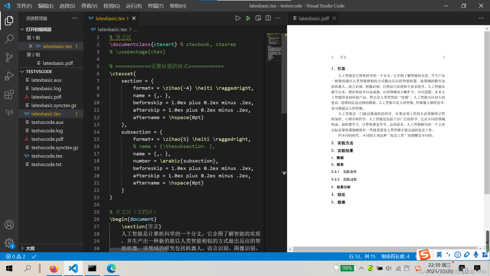Screen dimensions: 490x276
Task: Open the Run menu
Action: (x=134, y=6)
